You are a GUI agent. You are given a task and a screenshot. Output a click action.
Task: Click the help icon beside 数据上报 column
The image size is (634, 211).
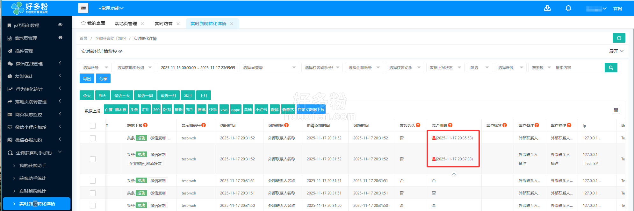pos(146,125)
